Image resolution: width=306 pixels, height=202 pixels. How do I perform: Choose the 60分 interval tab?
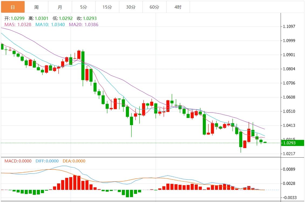pos(154,7)
